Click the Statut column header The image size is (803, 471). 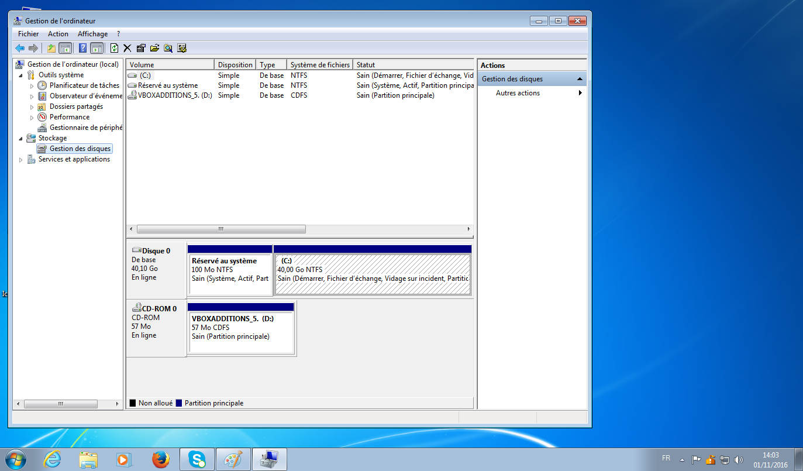[412, 65]
